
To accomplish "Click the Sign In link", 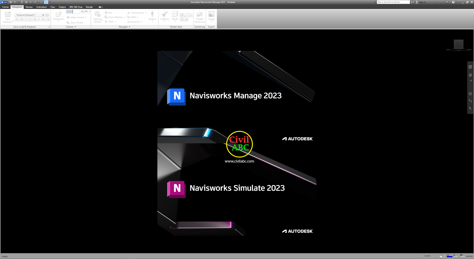I will tap(422, 2).
